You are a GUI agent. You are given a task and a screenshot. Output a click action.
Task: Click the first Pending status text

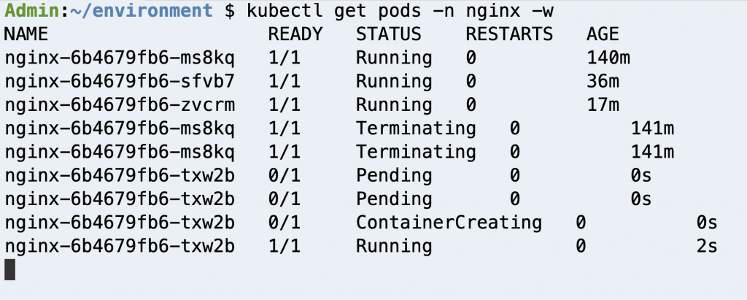pyautogui.click(x=394, y=175)
